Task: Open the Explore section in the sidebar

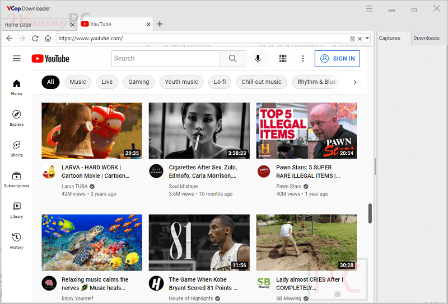Action: click(17, 117)
